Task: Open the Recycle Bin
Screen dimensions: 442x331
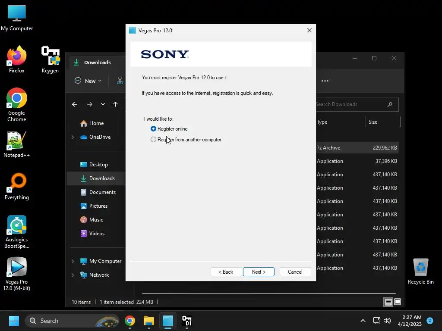Action: tap(420, 271)
